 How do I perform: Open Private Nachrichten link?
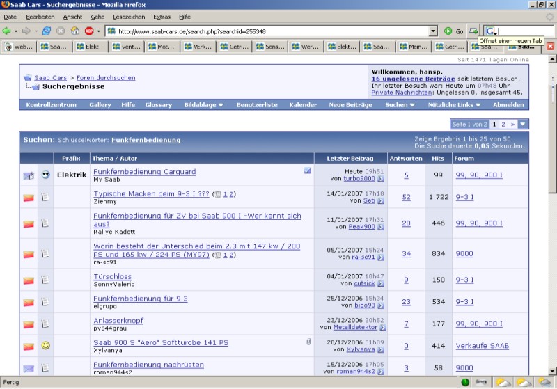pyautogui.click(x=402, y=93)
